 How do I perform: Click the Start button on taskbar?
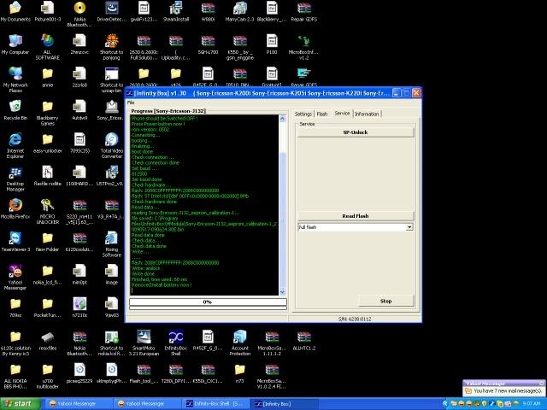[21, 404]
